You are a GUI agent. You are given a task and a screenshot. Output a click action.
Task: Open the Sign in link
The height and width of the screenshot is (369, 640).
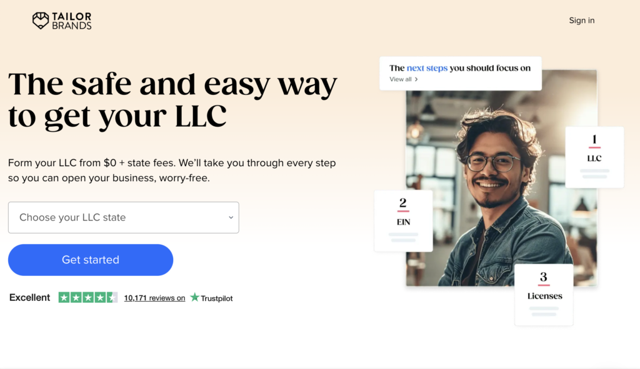click(x=582, y=21)
